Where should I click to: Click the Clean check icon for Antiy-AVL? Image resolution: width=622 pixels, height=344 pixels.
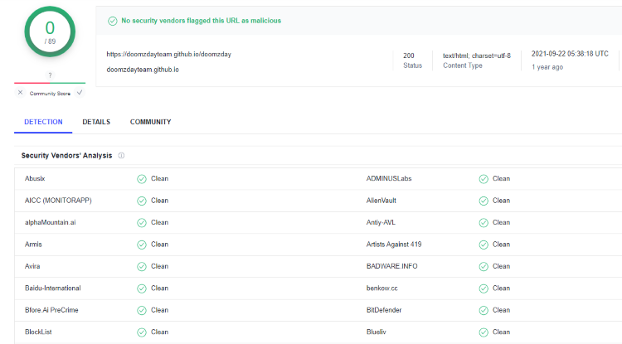coord(484,223)
